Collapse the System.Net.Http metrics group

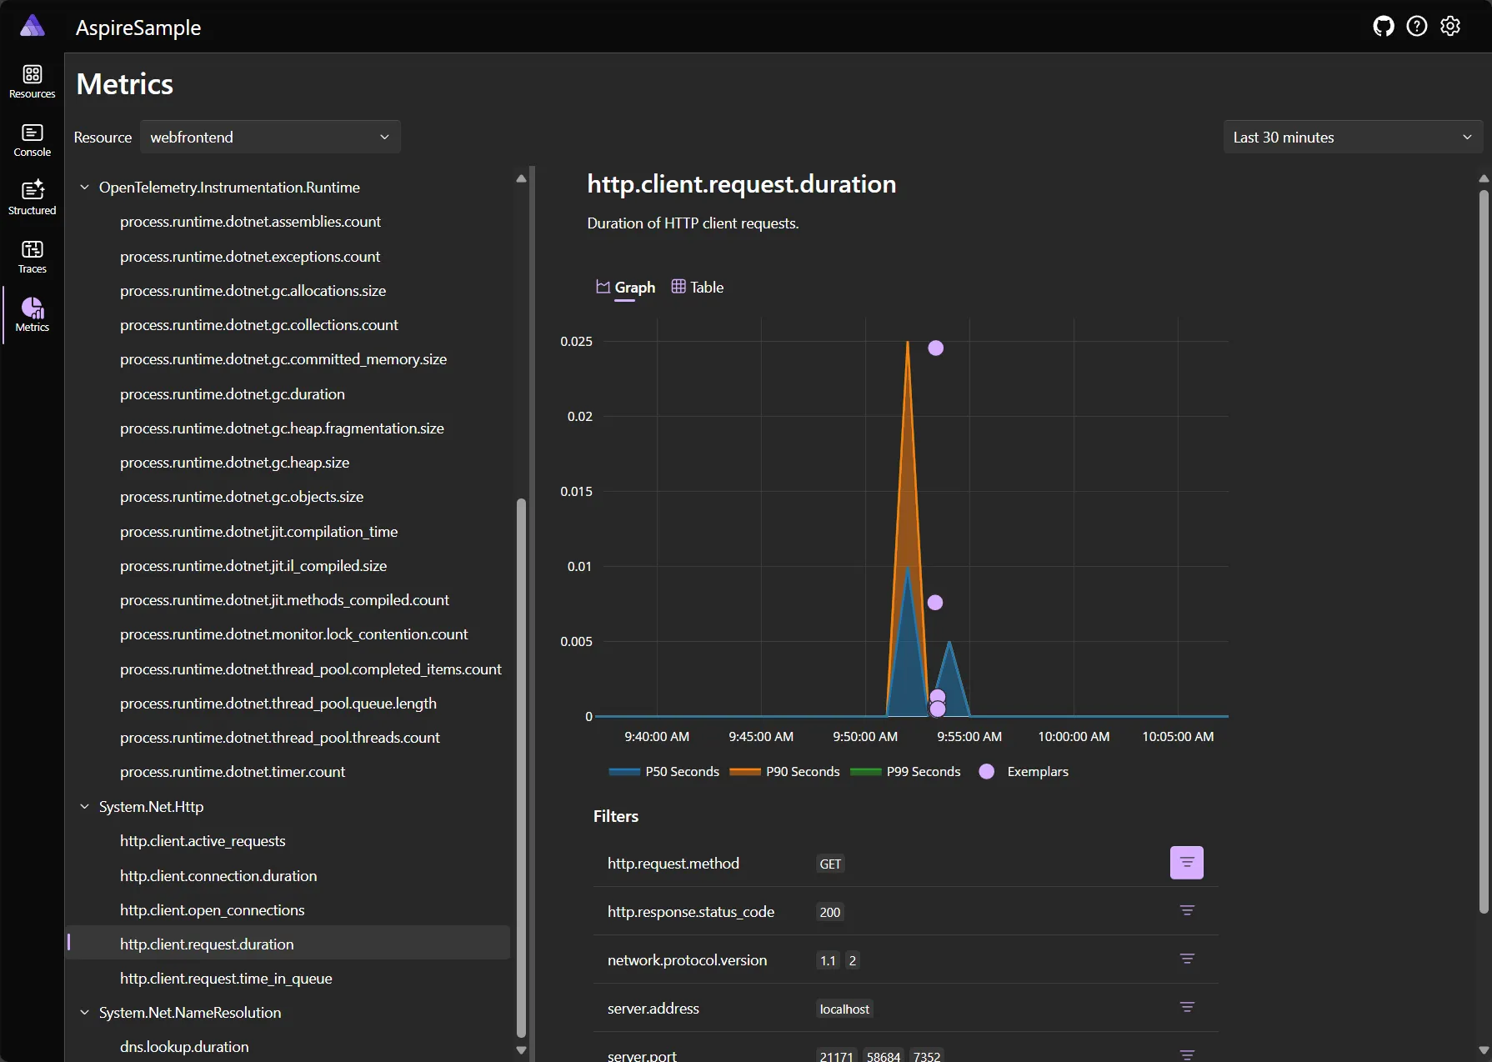(x=84, y=806)
